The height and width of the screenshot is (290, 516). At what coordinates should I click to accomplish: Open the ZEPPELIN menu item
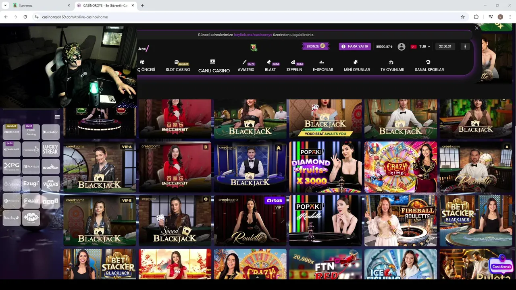point(294,66)
